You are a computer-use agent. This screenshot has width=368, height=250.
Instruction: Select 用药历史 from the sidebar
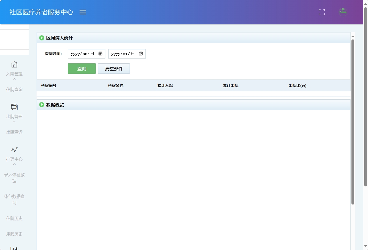[14, 234]
